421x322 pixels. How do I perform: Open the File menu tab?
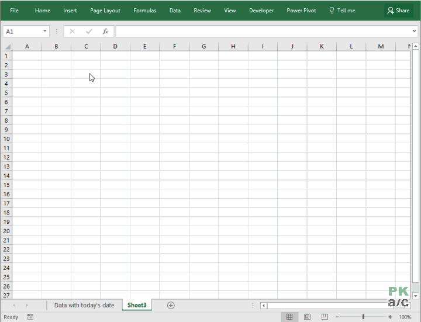coord(14,11)
